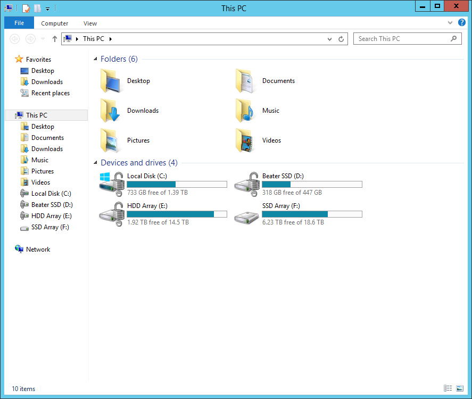This screenshot has width=472, height=399.
Task: Click the New folder quick access icon
Action: (x=37, y=8)
